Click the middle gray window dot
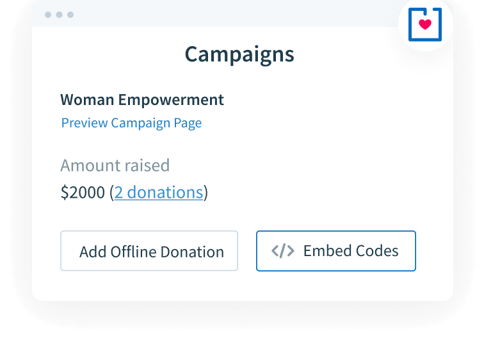Image resolution: width=484 pixels, height=347 pixels. 59,15
